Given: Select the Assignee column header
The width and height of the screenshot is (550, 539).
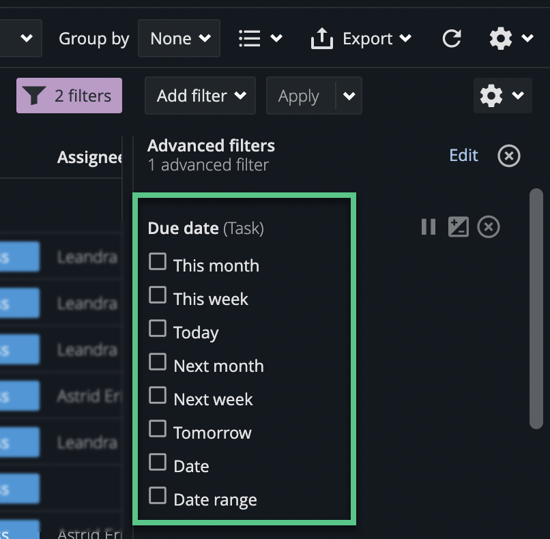Looking at the screenshot, I should click(89, 157).
